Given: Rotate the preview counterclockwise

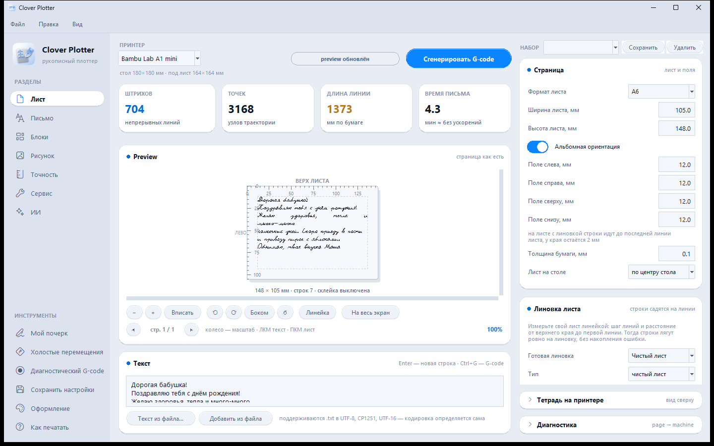Looking at the screenshot, I should click(215, 313).
